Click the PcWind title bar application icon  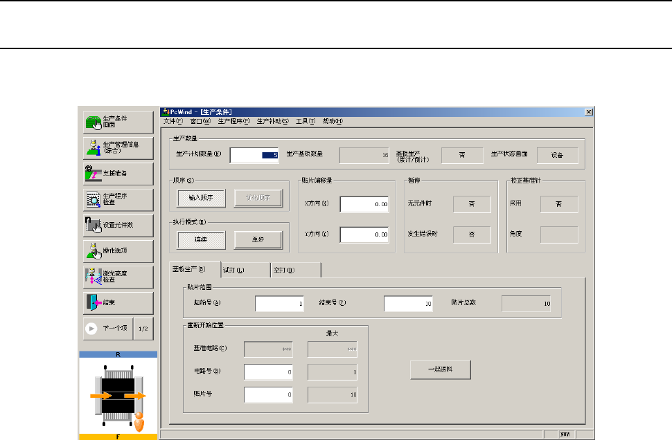(x=166, y=111)
